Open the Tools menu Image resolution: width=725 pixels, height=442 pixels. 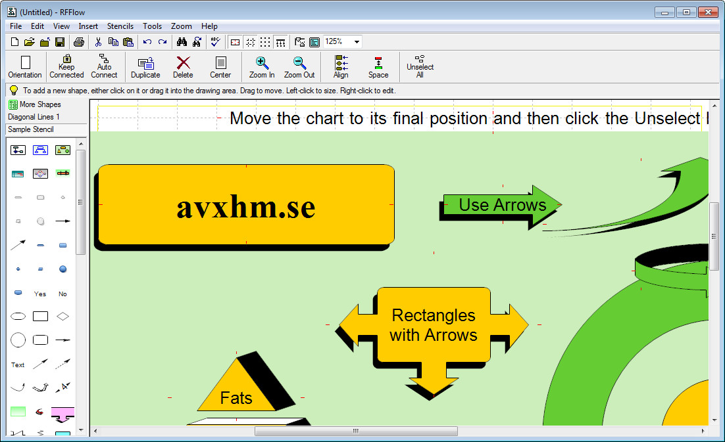tap(152, 26)
